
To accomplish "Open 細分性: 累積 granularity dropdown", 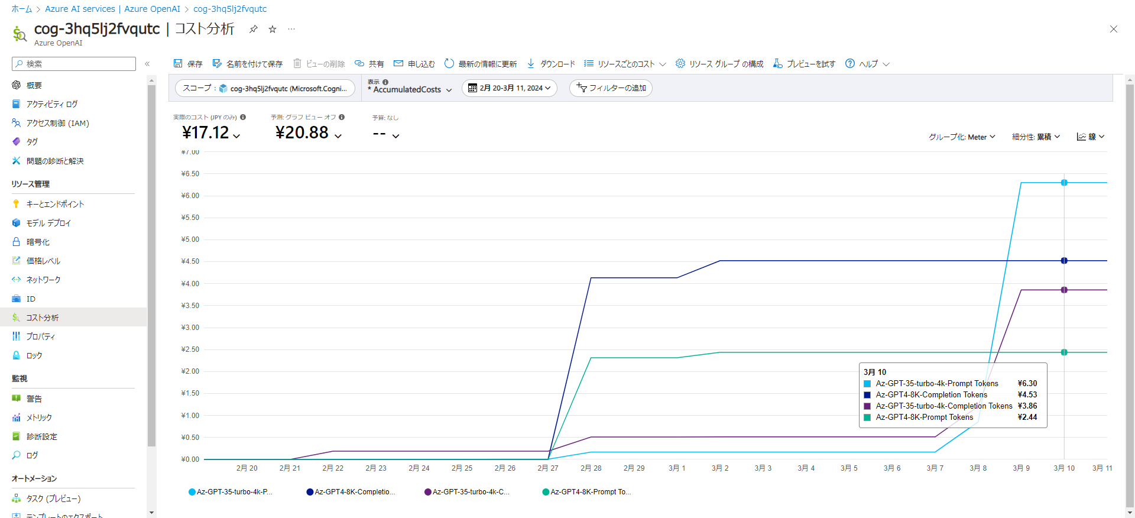I will pos(1036,137).
